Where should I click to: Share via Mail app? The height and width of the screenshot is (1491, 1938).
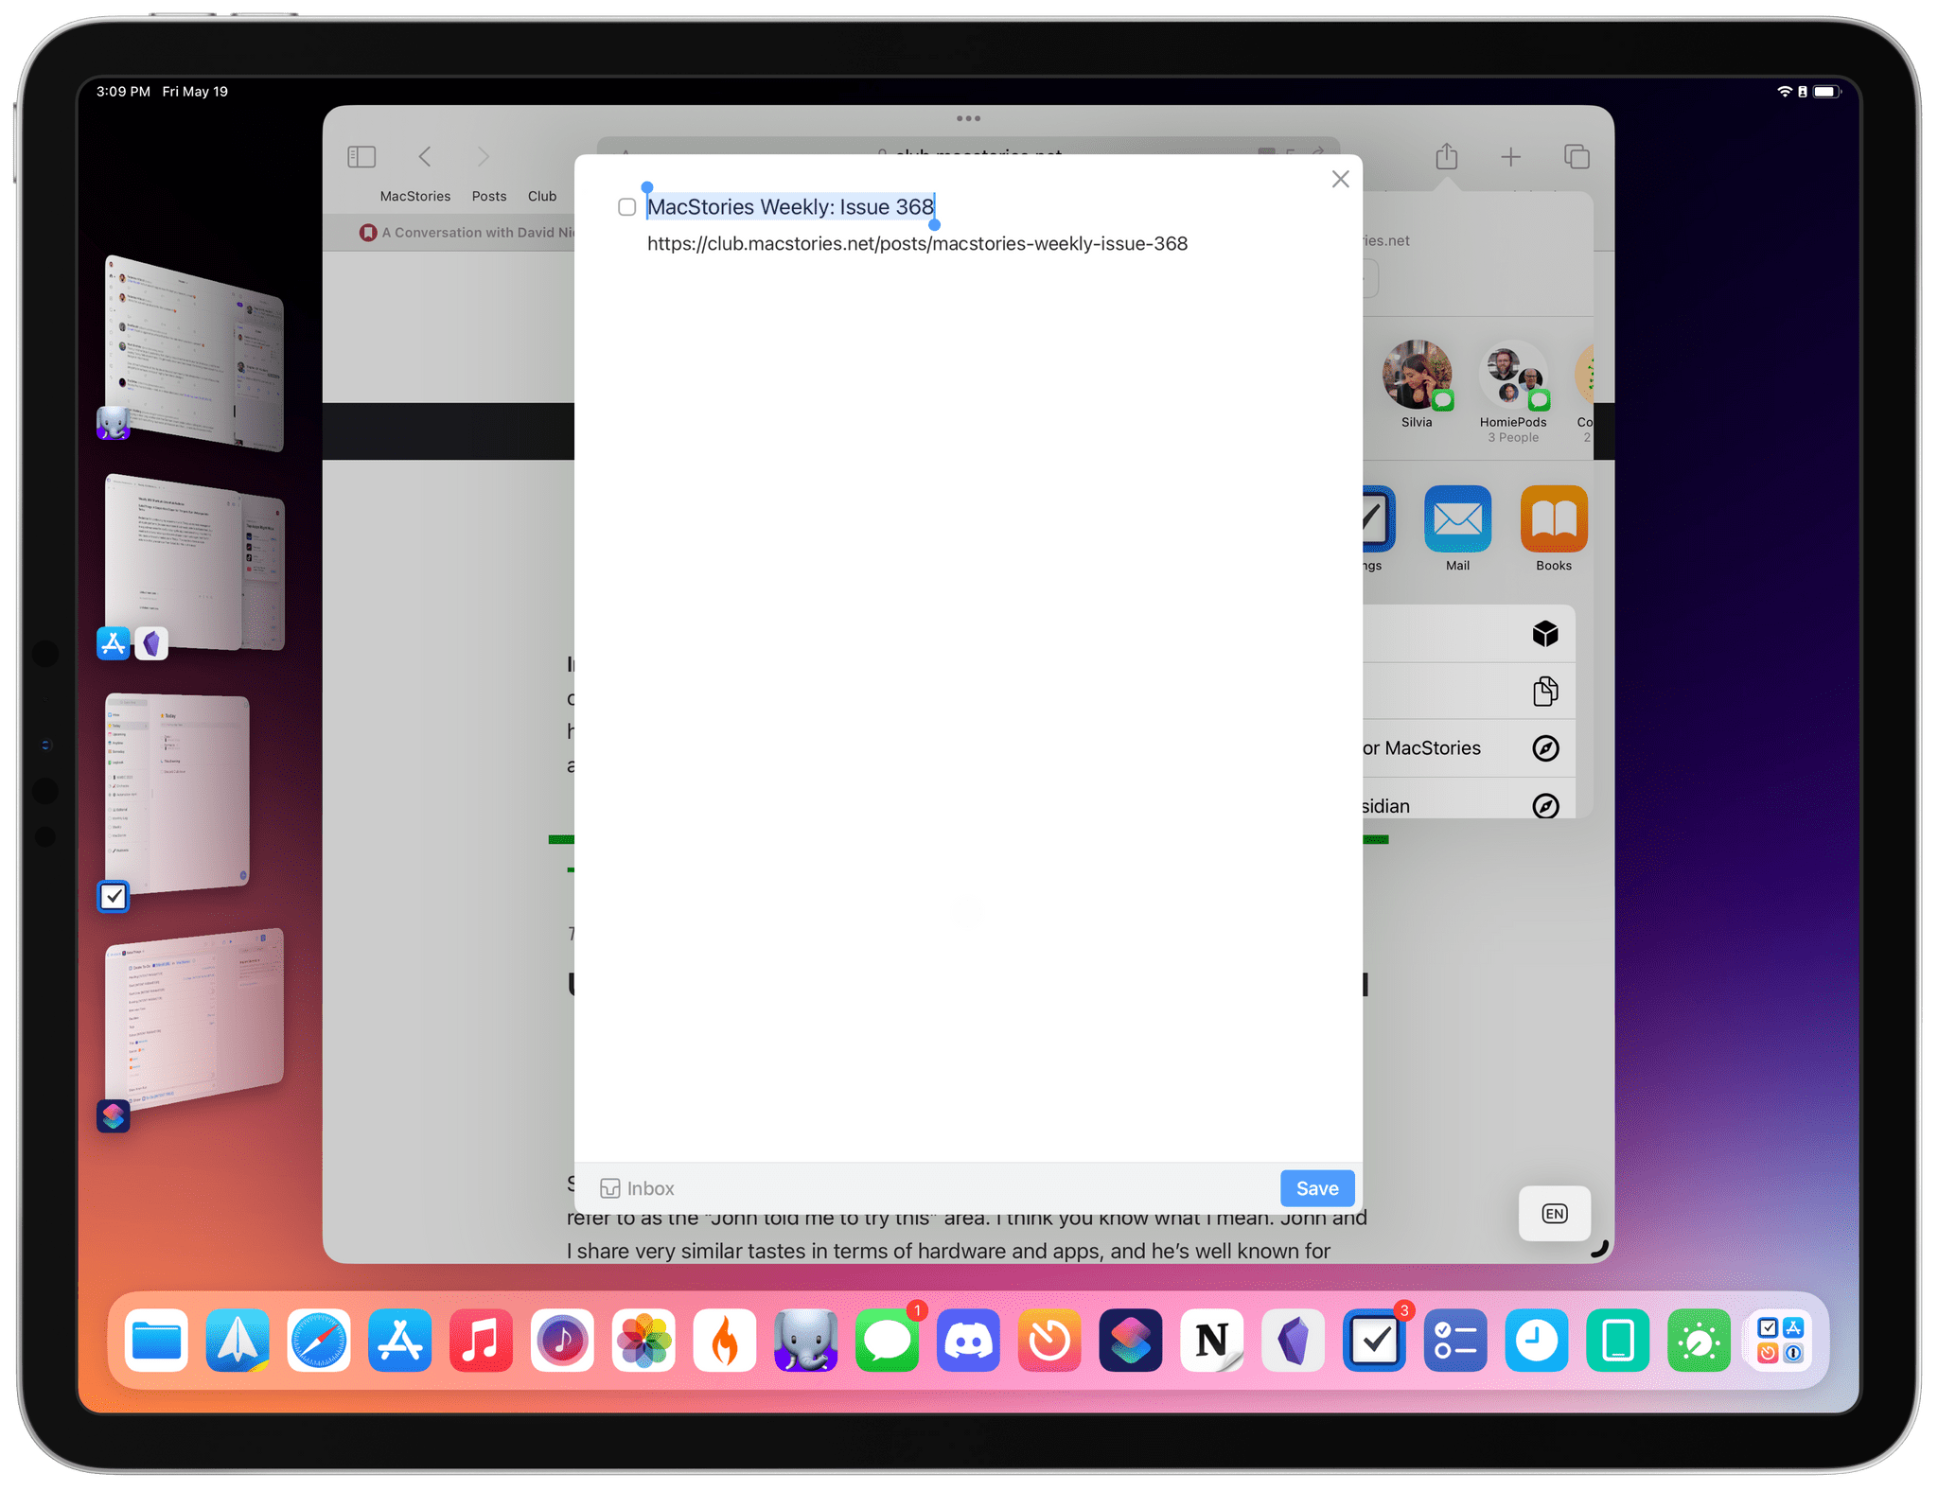click(1457, 528)
